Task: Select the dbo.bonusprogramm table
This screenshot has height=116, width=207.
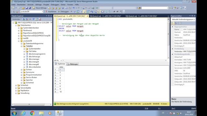Action: pos(37,54)
